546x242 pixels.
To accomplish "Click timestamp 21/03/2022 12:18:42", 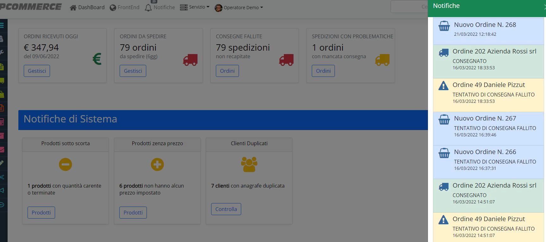I will (x=475, y=34).
